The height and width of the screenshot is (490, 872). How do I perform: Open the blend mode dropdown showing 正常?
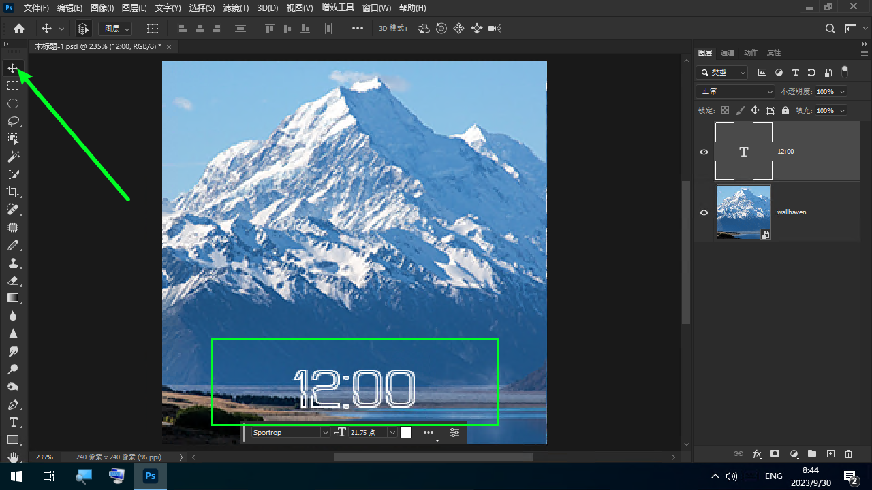[735, 91]
